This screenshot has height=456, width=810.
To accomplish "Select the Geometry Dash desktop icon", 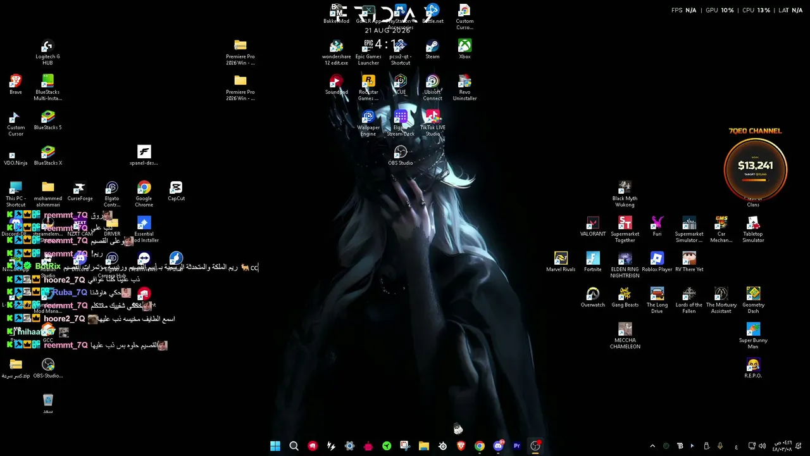I will coord(753,301).
